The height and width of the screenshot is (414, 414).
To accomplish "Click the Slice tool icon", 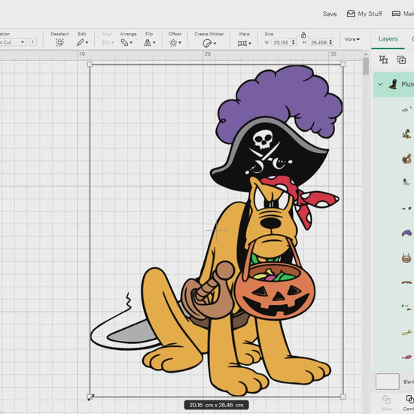I will 386,399.
